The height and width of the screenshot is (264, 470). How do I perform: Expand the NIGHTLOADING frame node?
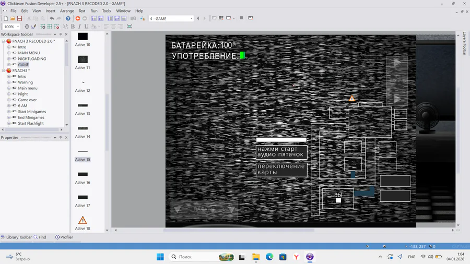click(x=9, y=59)
